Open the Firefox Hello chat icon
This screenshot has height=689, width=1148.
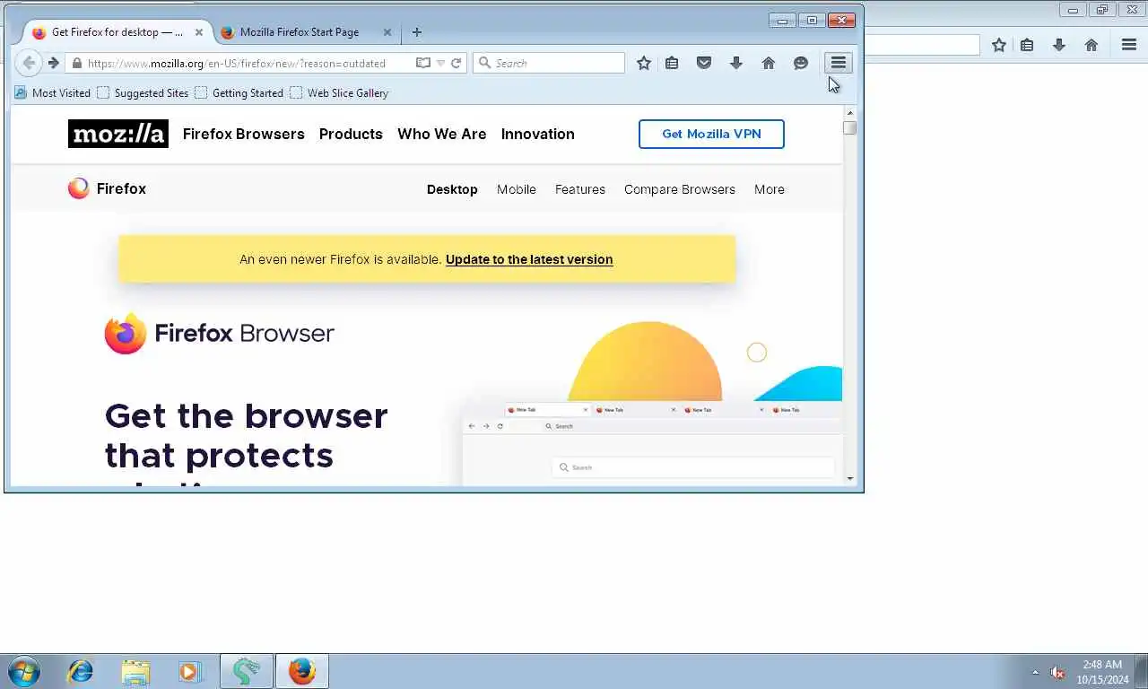(x=801, y=63)
